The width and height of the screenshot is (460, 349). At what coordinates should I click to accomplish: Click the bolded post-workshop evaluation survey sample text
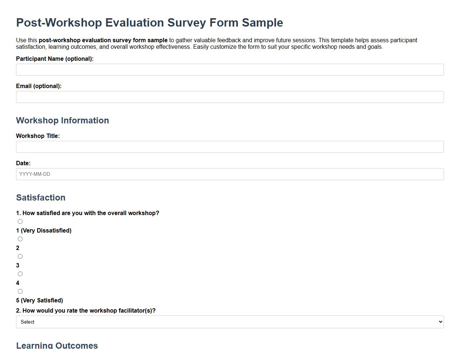[x=103, y=40]
